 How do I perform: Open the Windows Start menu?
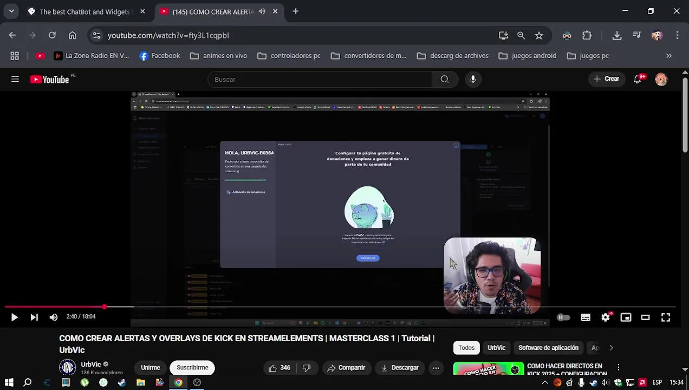tap(9, 382)
